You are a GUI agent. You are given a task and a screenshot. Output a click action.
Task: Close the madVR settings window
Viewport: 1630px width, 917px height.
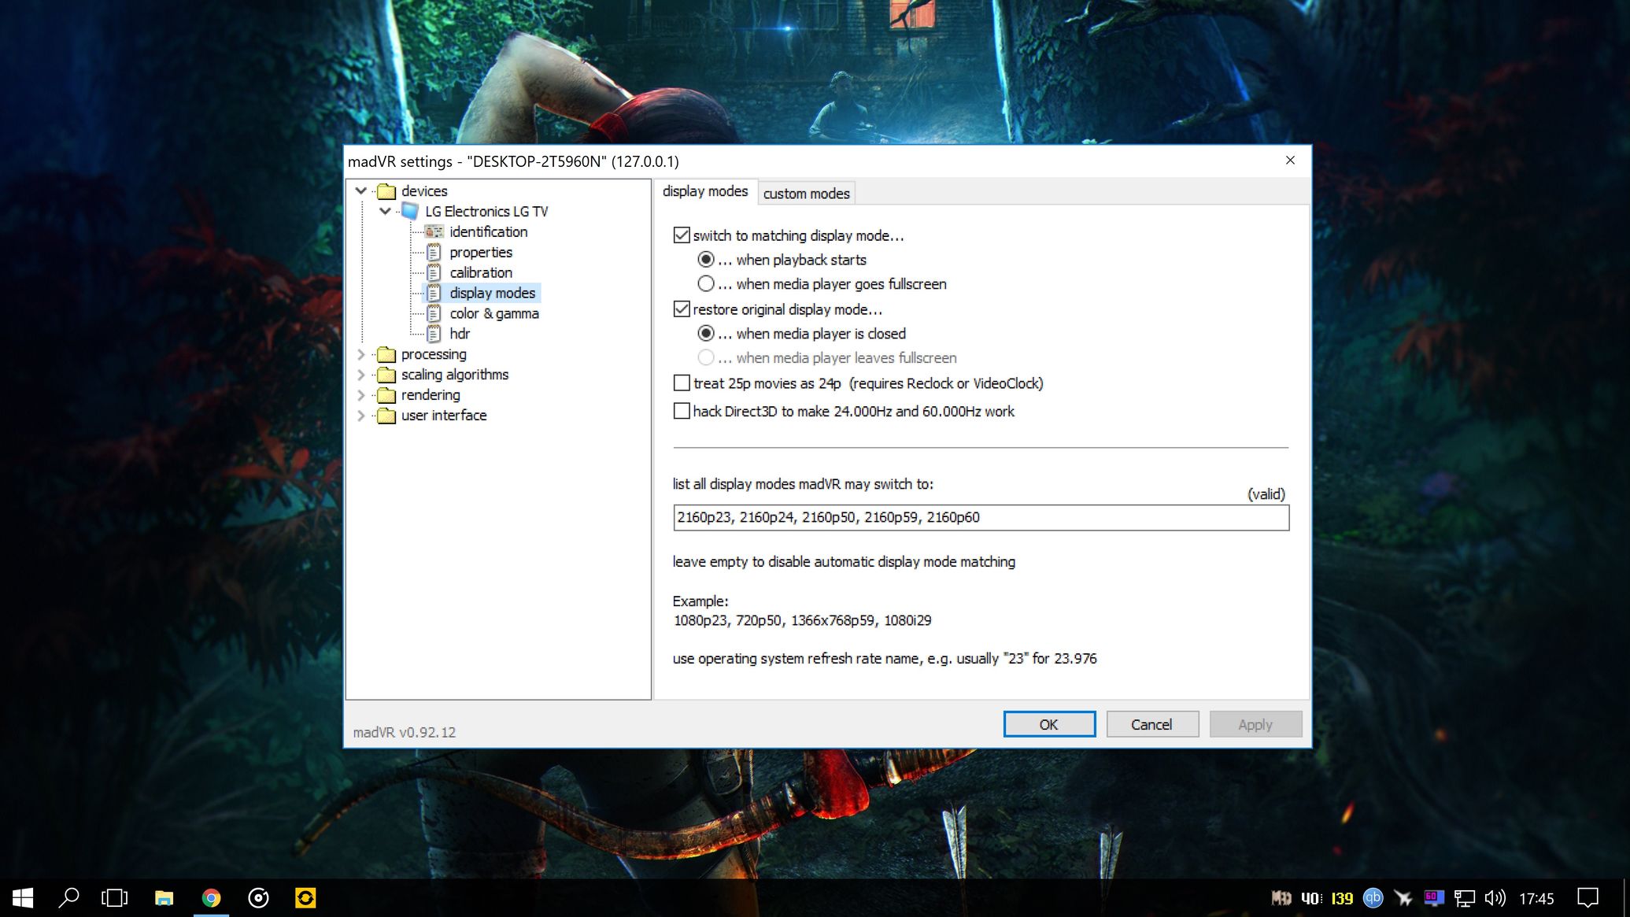coord(1290,161)
